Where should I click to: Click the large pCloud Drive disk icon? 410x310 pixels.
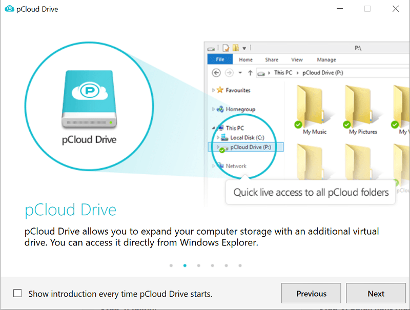89,99
